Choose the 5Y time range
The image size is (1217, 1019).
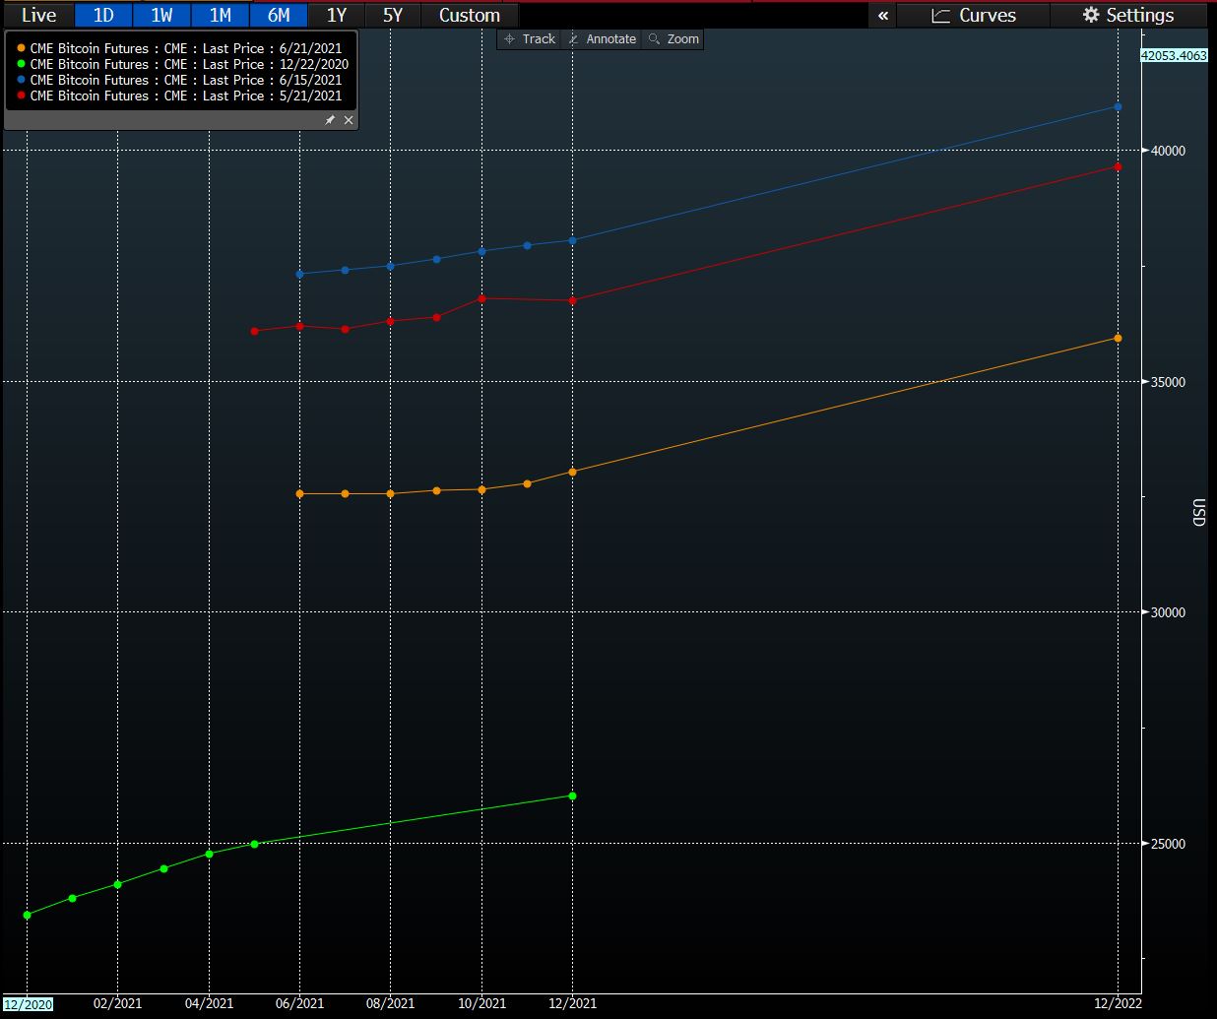point(393,16)
